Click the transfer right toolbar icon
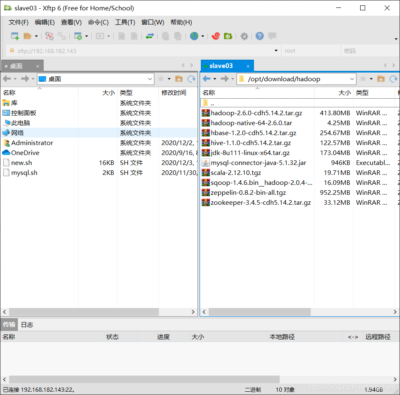This screenshot has height=395, width=400. pyautogui.click(x=134, y=36)
